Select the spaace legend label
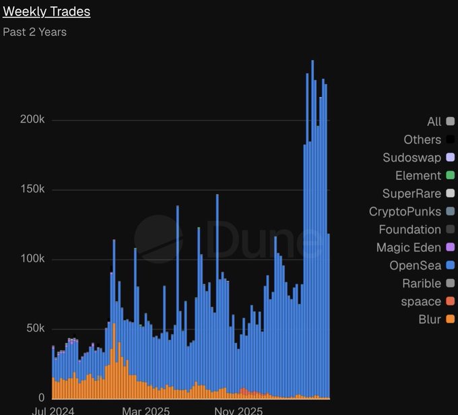 click(x=421, y=302)
